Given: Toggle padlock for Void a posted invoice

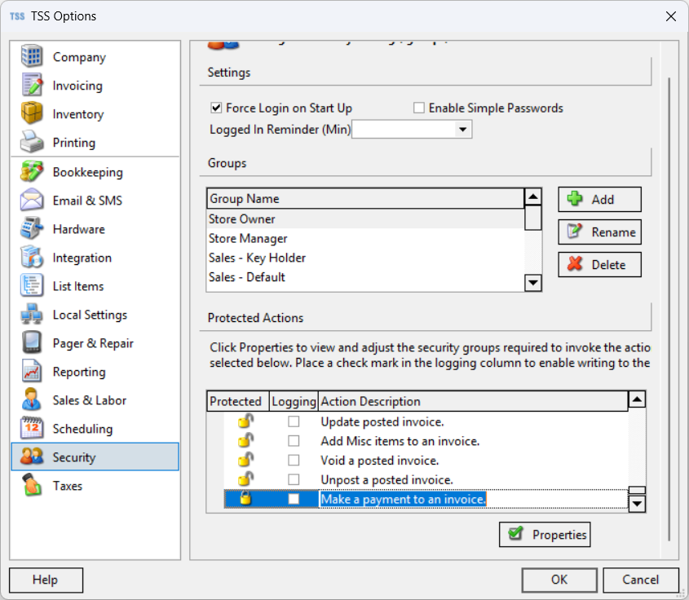Looking at the screenshot, I should tap(245, 461).
